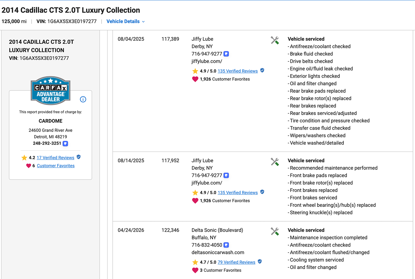Click 'Steering knuckle(s) replaced' line
The width and height of the screenshot is (415, 279).
320,213
